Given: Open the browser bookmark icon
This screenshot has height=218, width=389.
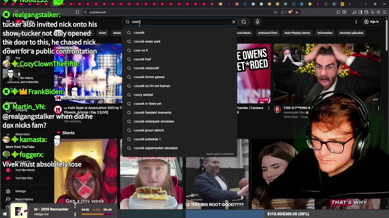Looking at the screenshot, I should pyautogui.click(x=77, y=12).
